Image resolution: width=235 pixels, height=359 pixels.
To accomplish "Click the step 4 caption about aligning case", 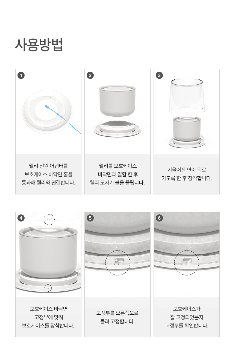I will pyautogui.click(x=48, y=317).
